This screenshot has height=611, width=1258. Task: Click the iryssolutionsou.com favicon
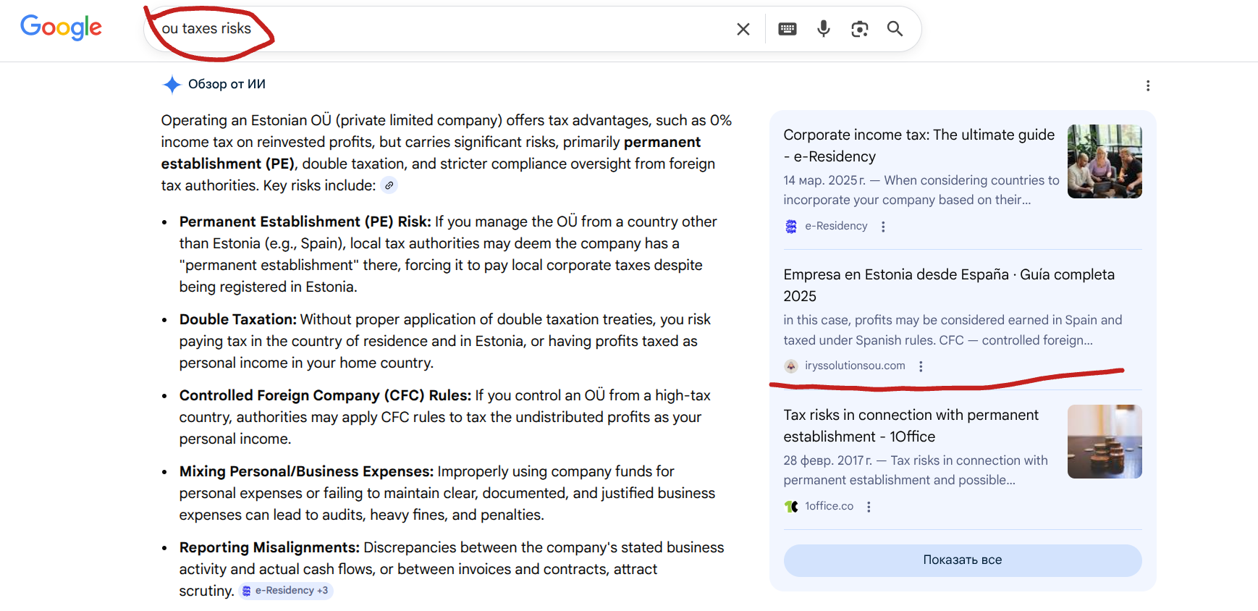[x=791, y=366]
